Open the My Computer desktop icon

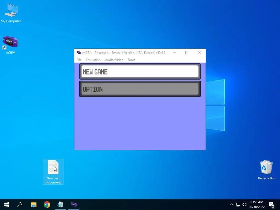pos(11,13)
